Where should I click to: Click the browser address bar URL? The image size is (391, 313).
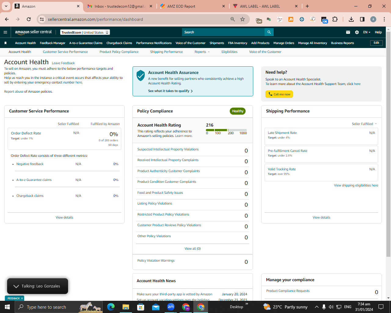point(95,19)
